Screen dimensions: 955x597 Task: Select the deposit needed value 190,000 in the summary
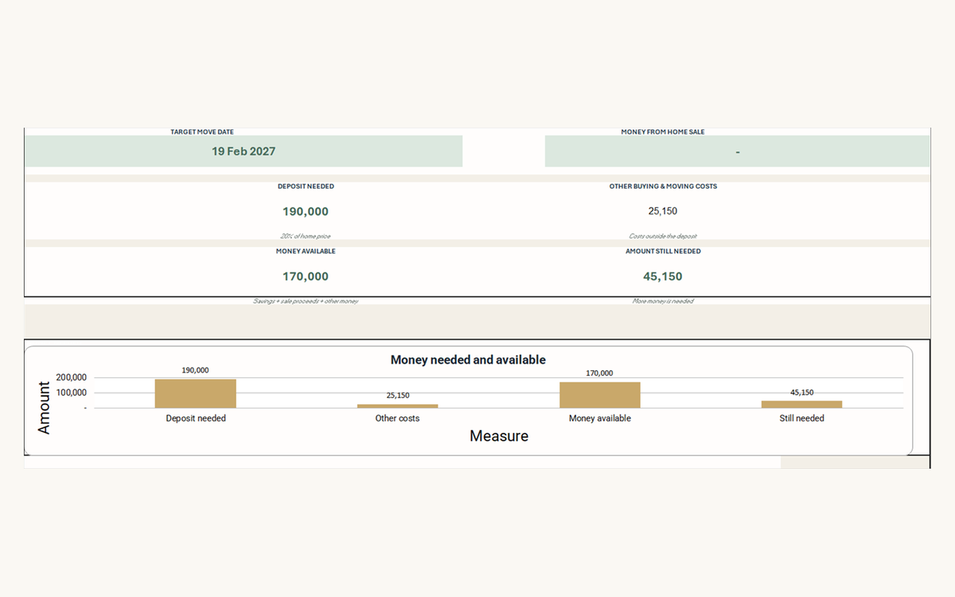(306, 212)
